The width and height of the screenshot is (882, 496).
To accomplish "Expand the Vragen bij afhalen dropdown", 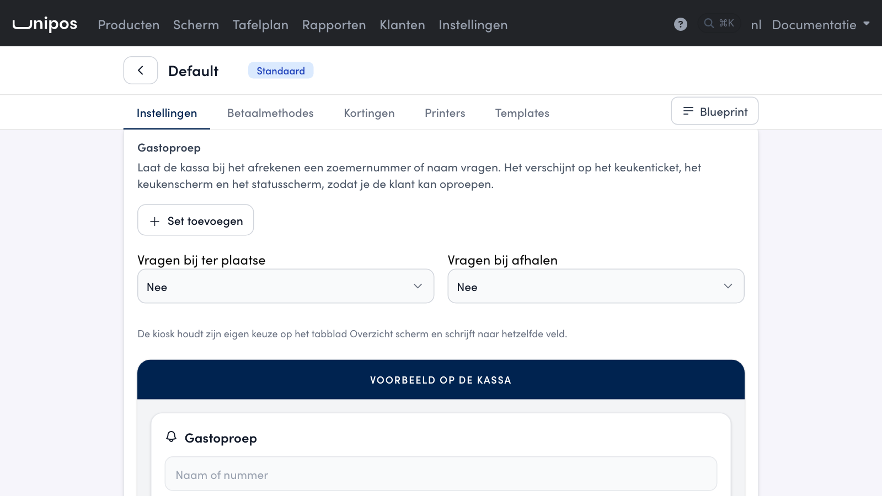I will [596, 287].
